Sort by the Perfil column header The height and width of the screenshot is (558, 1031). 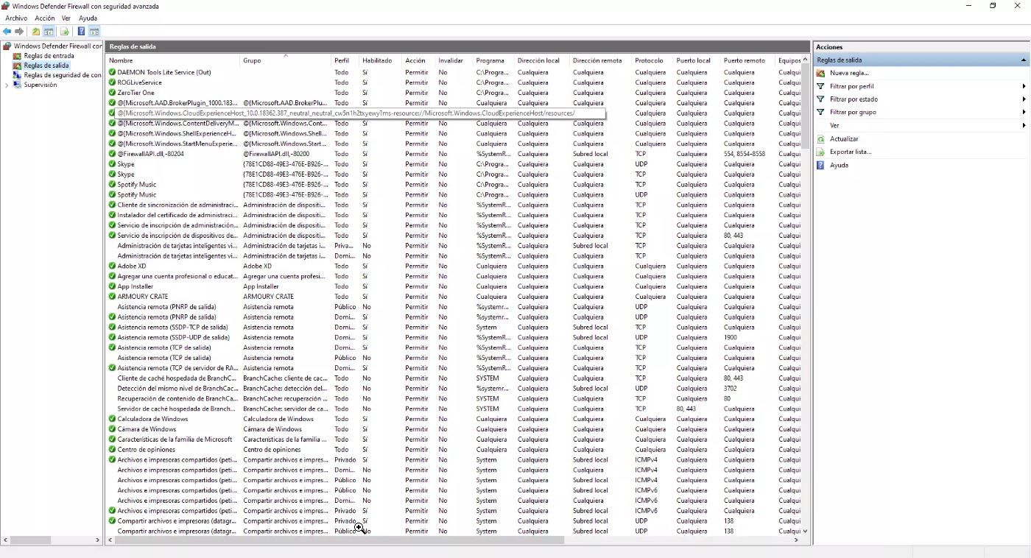pyautogui.click(x=345, y=60)
